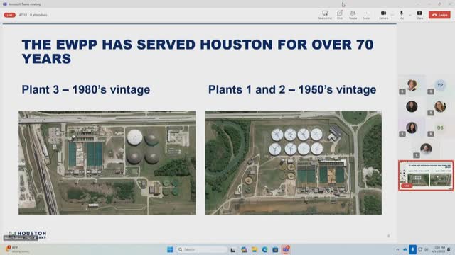Click 'Plant 3 – 1980's vintage' heading
The width and height of the screenshot is (455, 255).
click(86, 90)
